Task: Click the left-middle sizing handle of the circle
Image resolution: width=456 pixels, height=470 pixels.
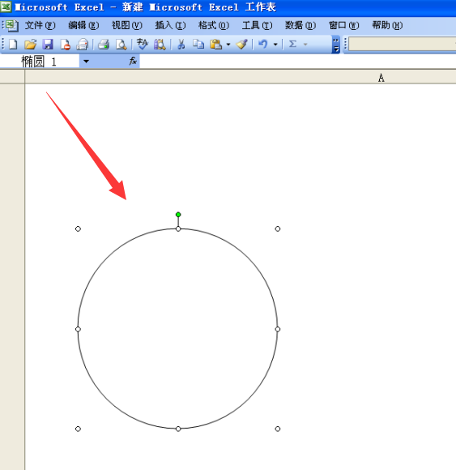Action: (78, 329)
